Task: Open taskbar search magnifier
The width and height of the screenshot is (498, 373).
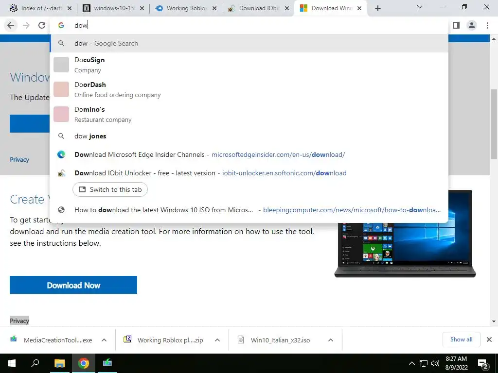Action: click(x=35, y=363)
